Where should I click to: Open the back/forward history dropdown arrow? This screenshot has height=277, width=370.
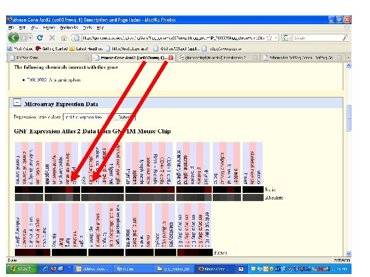tap(30, 37)
